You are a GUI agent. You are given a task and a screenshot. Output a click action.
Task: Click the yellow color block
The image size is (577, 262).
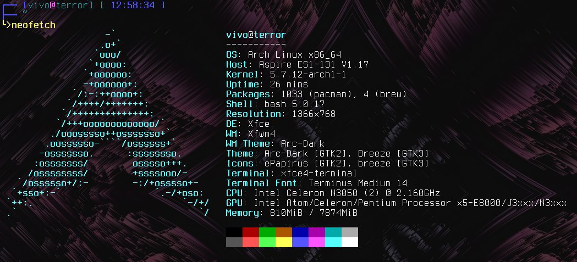[284, 242]
